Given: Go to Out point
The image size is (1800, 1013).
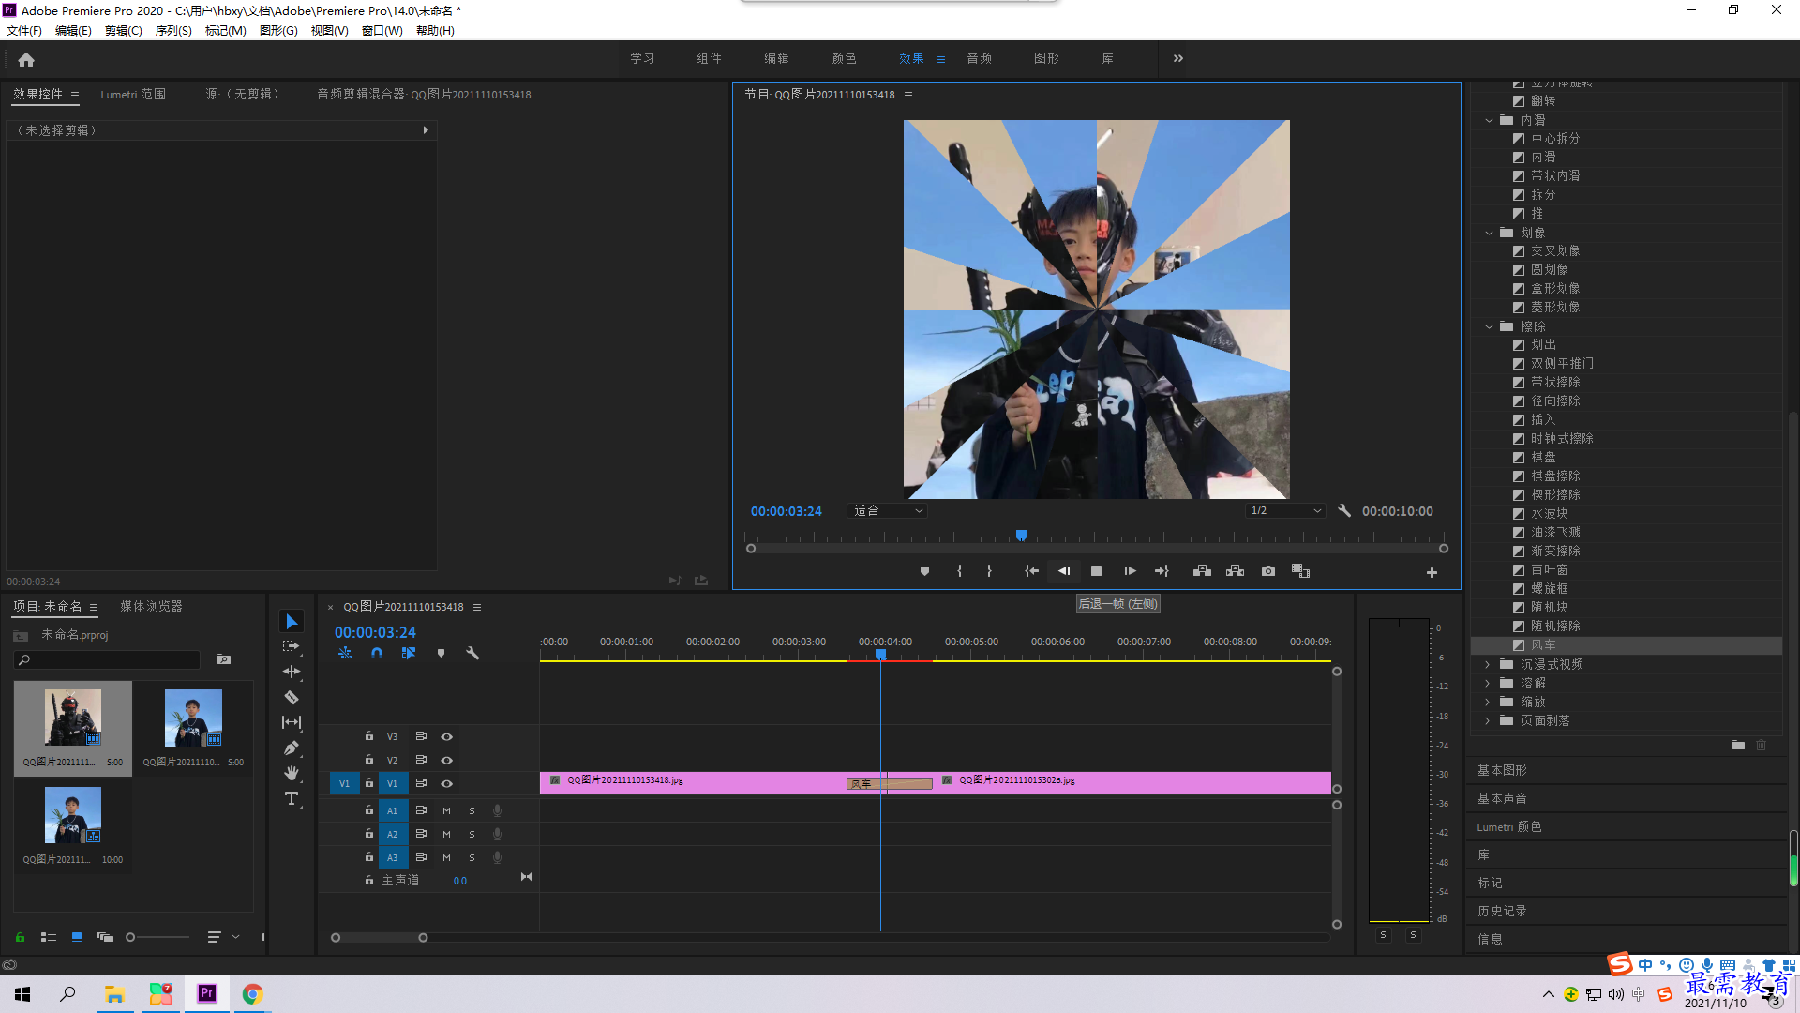Looking at the screenshot, I should point(1162,571).
